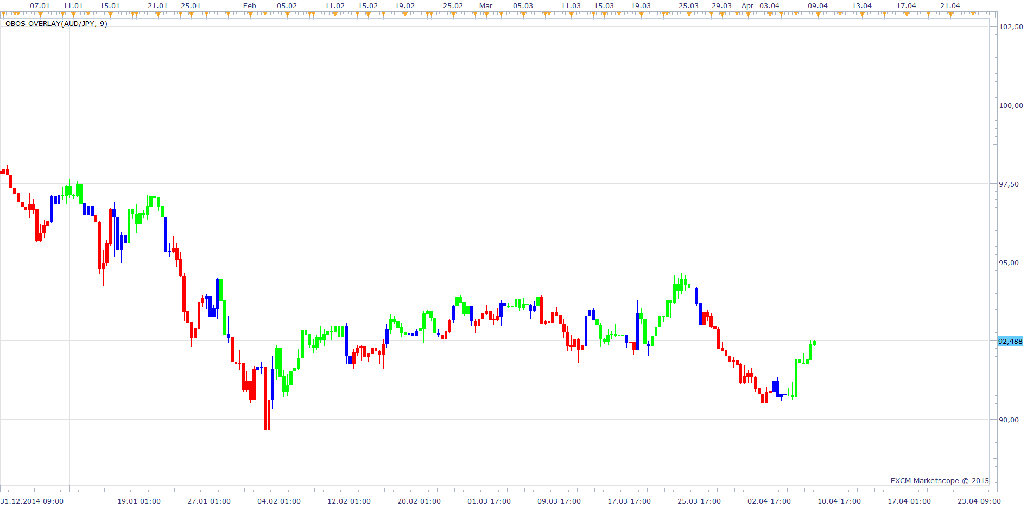Viewport: 1033px width, 508px height.
Task: Click the 03.04 date on top timeline
Action: point(770,5)
